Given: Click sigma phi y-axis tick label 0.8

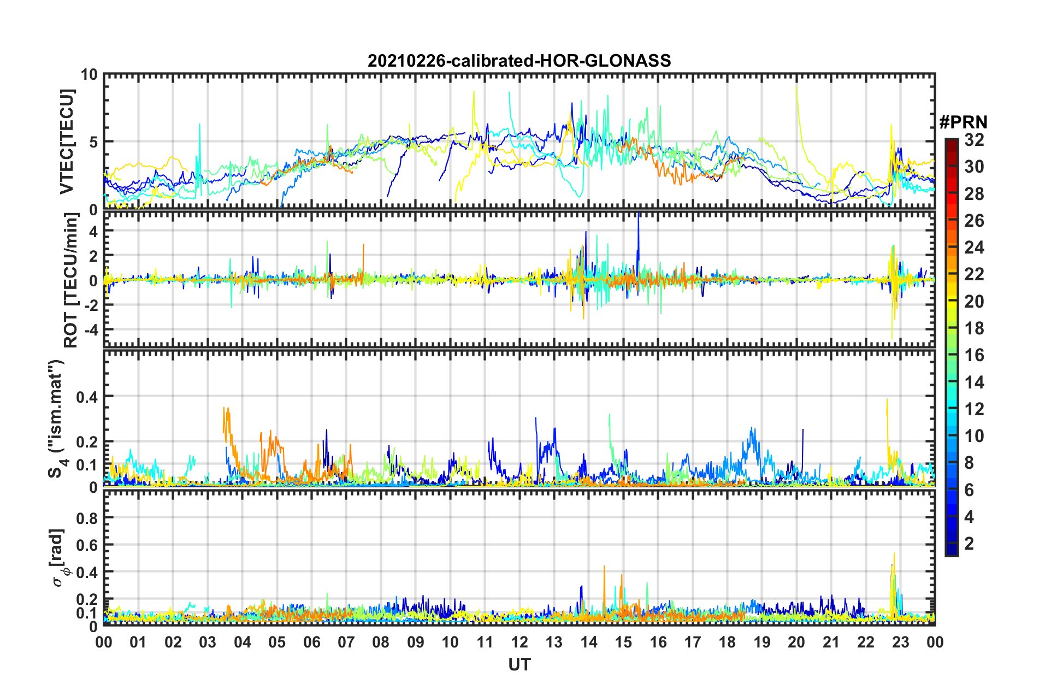Looking at the screenshot, I should click(87, 517).
